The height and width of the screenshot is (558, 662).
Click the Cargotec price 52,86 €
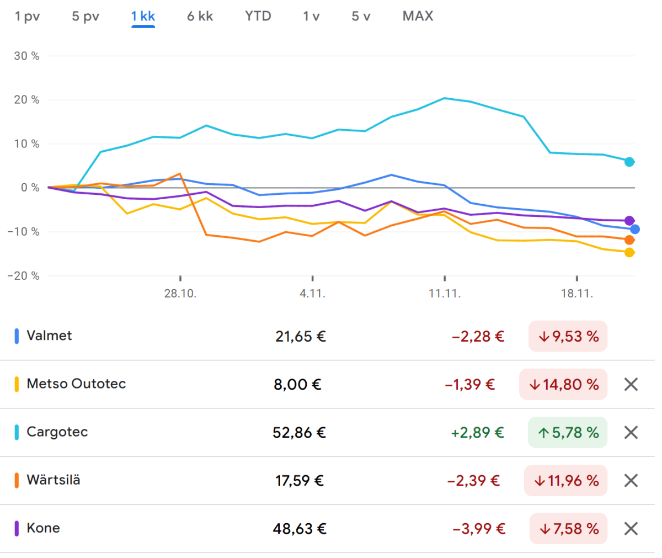pyautogui.click(x=300, y=432)
